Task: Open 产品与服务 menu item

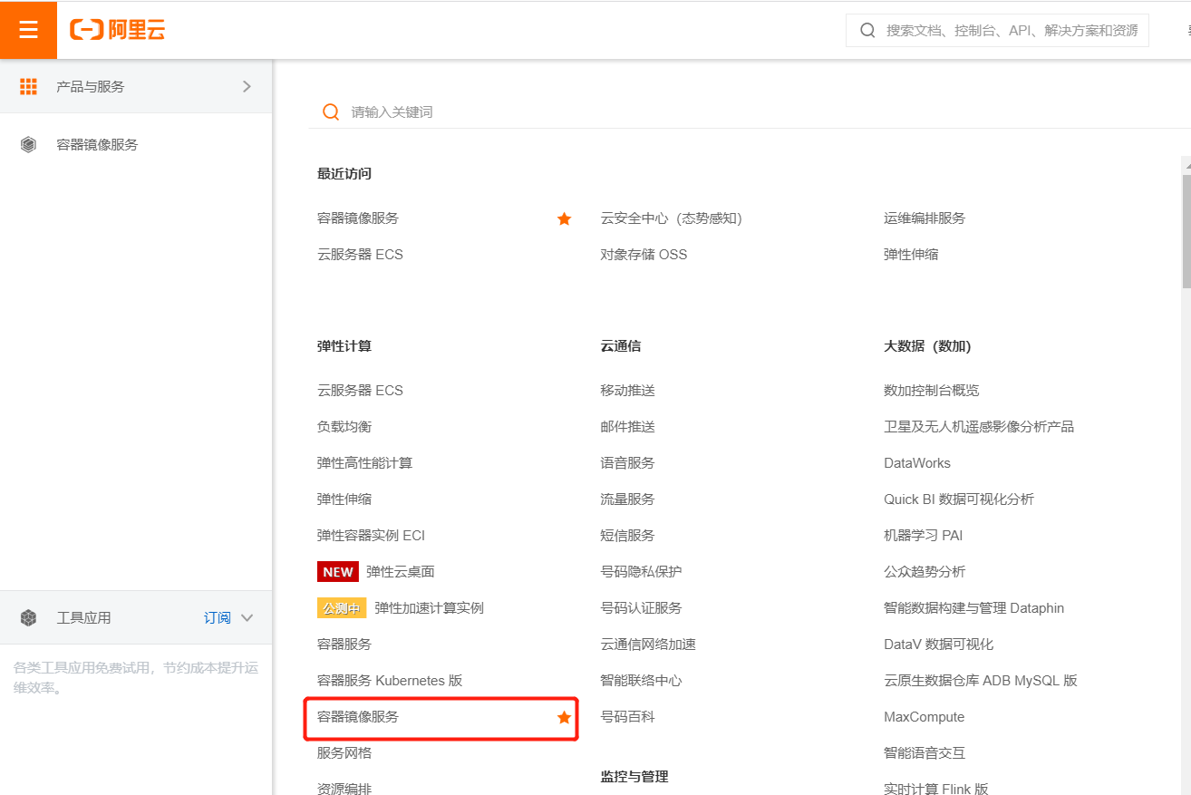Action: pyautogui.click(x=136, y=86)
